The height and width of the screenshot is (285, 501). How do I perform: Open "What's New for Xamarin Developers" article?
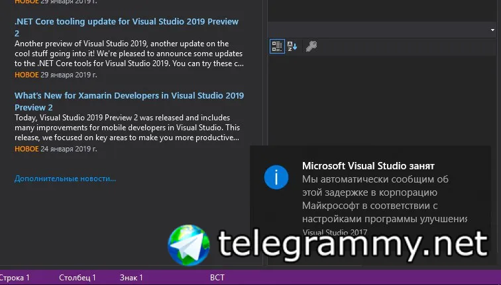tap(129, 101)
